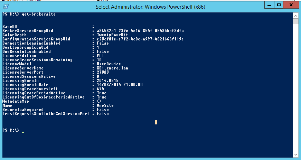The height and width of the screenshot is (160, 301).
Task: Click the scrollbar up arrow
Action: click(x=295, y=15)
